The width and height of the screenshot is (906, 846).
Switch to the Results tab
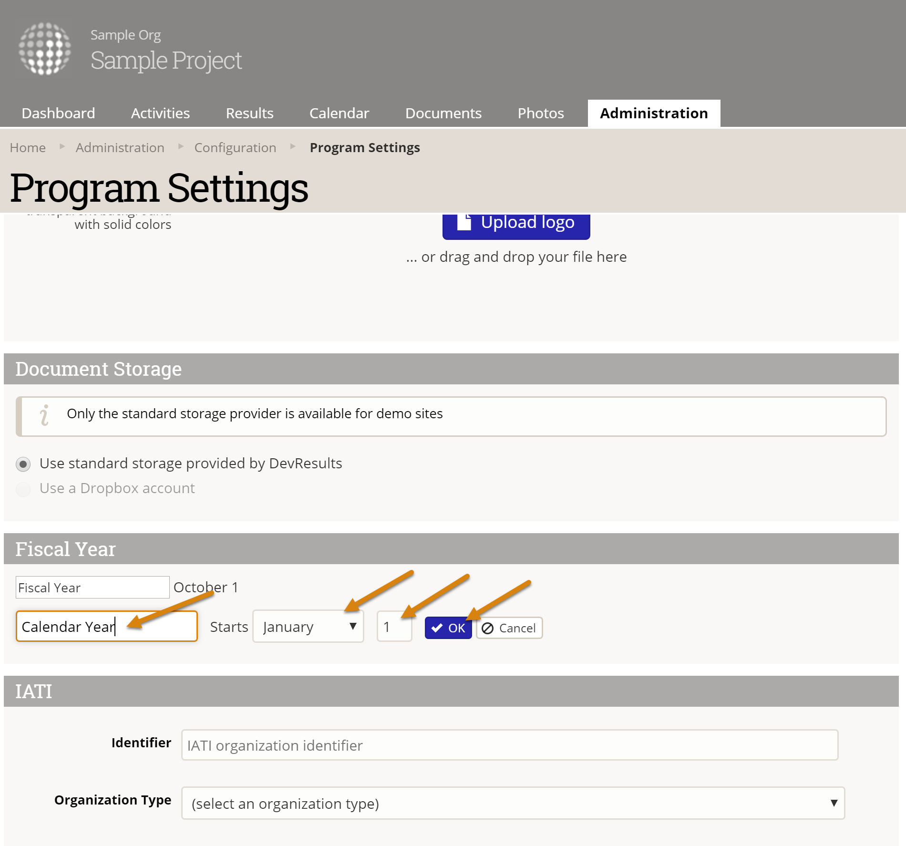[x=249, y=113]
